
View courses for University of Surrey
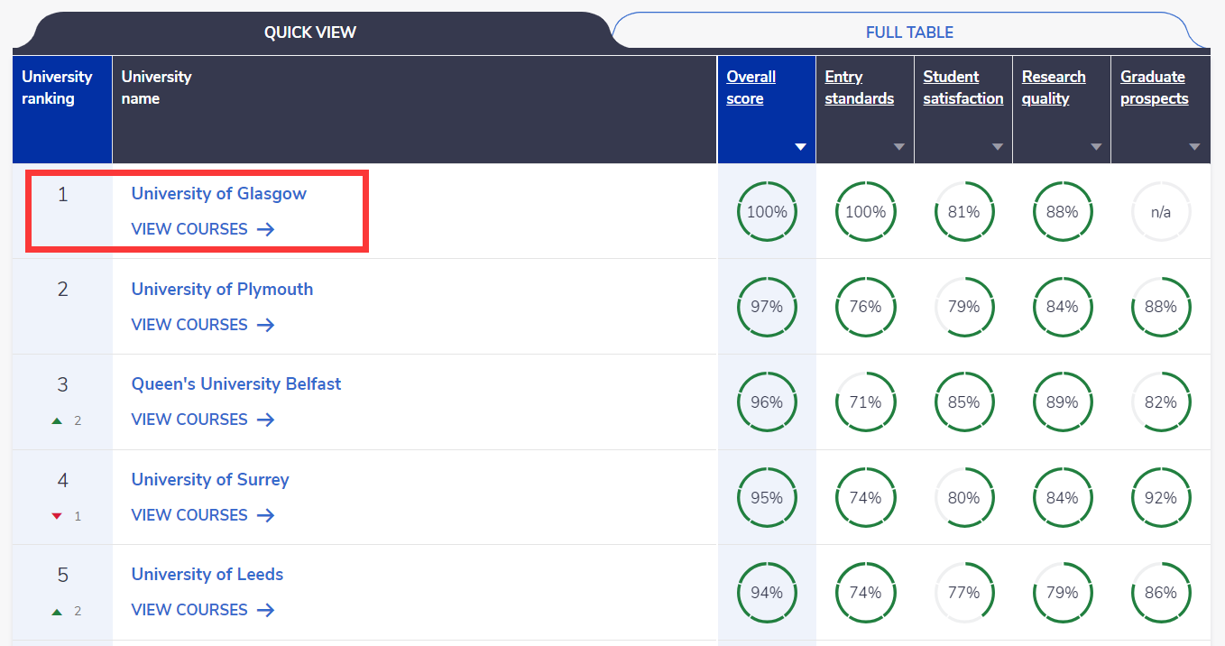[x=203, y=515]
